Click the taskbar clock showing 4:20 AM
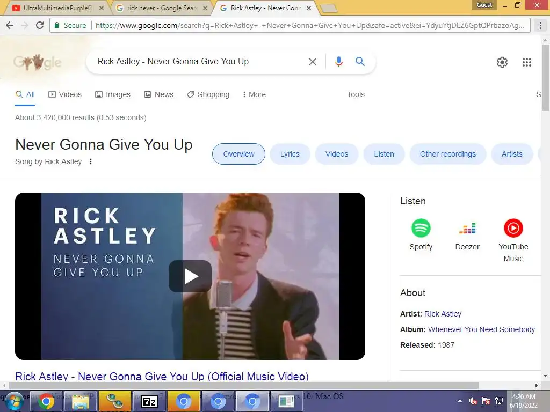 click(523, 401)
